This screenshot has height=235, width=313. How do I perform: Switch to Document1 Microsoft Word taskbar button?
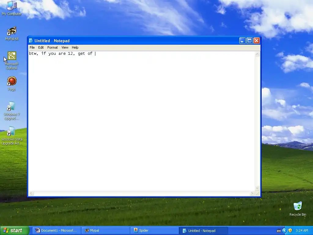(x=57, y=230)
